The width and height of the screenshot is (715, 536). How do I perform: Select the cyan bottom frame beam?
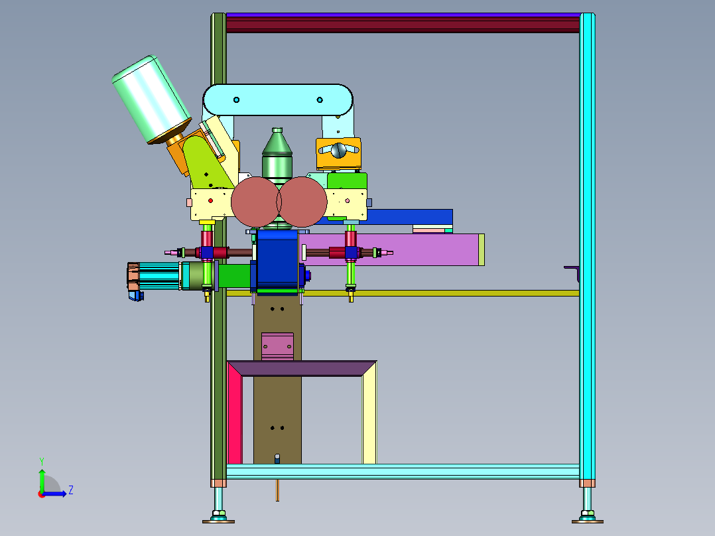point(403,472)
